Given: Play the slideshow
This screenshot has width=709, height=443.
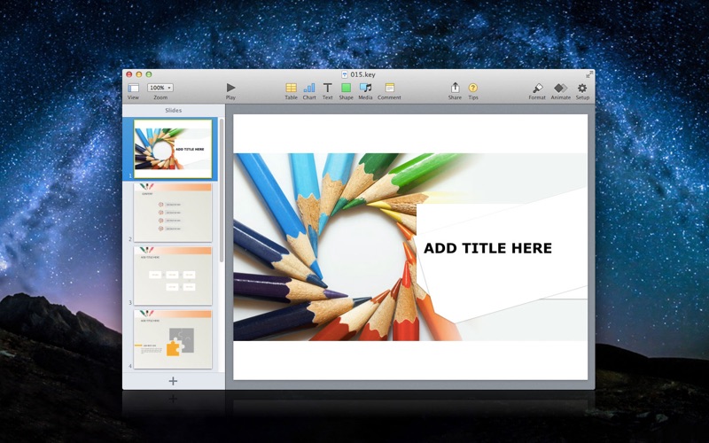Looking at the screenshot, I should (x=230, y=88).
